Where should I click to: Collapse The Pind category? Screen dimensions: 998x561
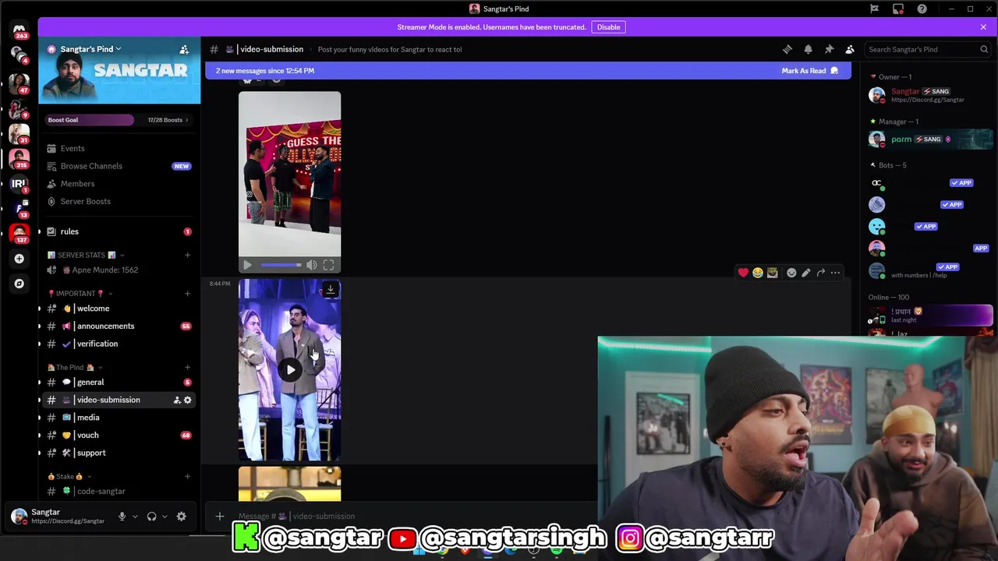click(75, 367)
